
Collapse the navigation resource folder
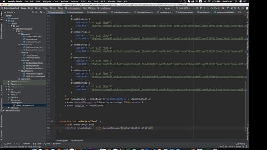[9, 102]
